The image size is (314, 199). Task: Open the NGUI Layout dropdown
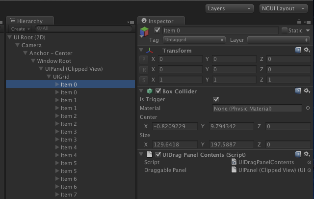[284, 9]
